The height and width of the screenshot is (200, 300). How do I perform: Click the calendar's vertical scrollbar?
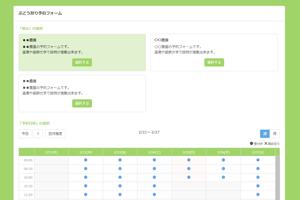(278, 176)
